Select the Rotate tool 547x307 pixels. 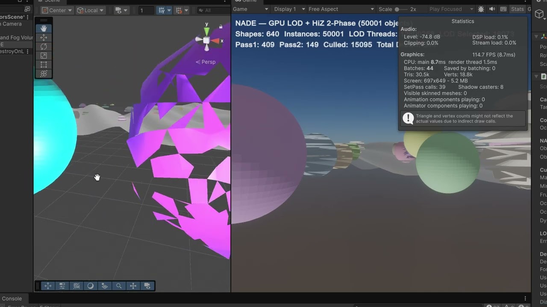coord(44,46)
